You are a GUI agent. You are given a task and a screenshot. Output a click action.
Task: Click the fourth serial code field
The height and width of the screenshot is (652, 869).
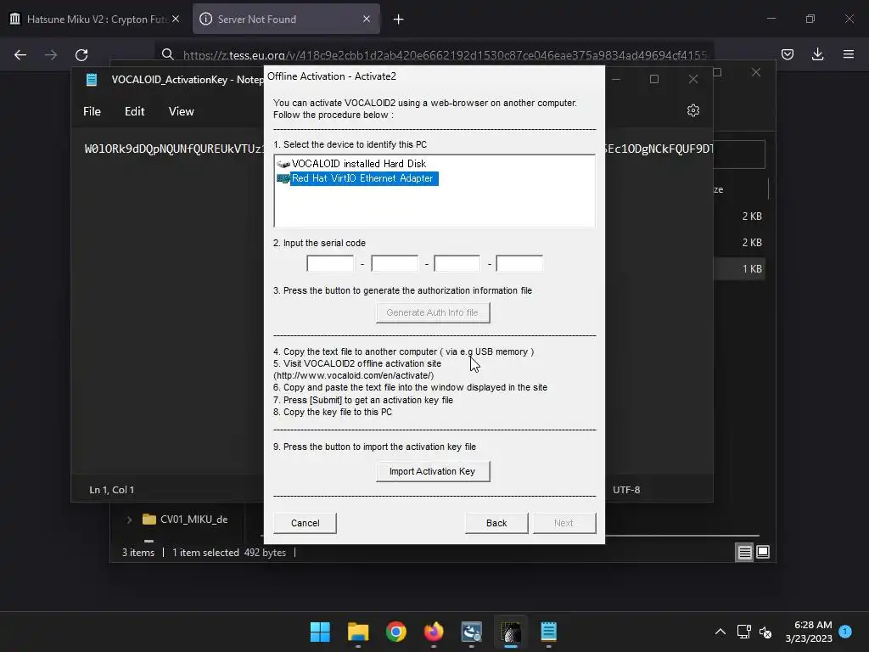point(519,264)
